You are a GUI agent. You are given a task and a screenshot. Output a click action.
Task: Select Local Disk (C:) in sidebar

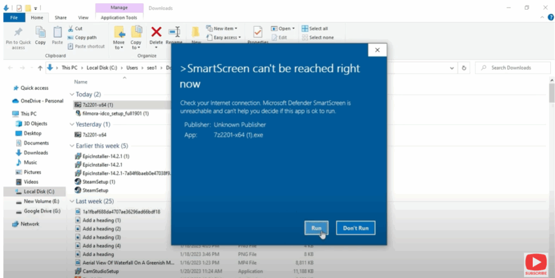[x=35, y=191]
